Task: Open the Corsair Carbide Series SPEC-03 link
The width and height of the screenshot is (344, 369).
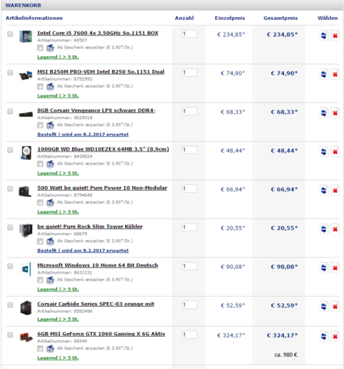Action: [x=96, y=304]
